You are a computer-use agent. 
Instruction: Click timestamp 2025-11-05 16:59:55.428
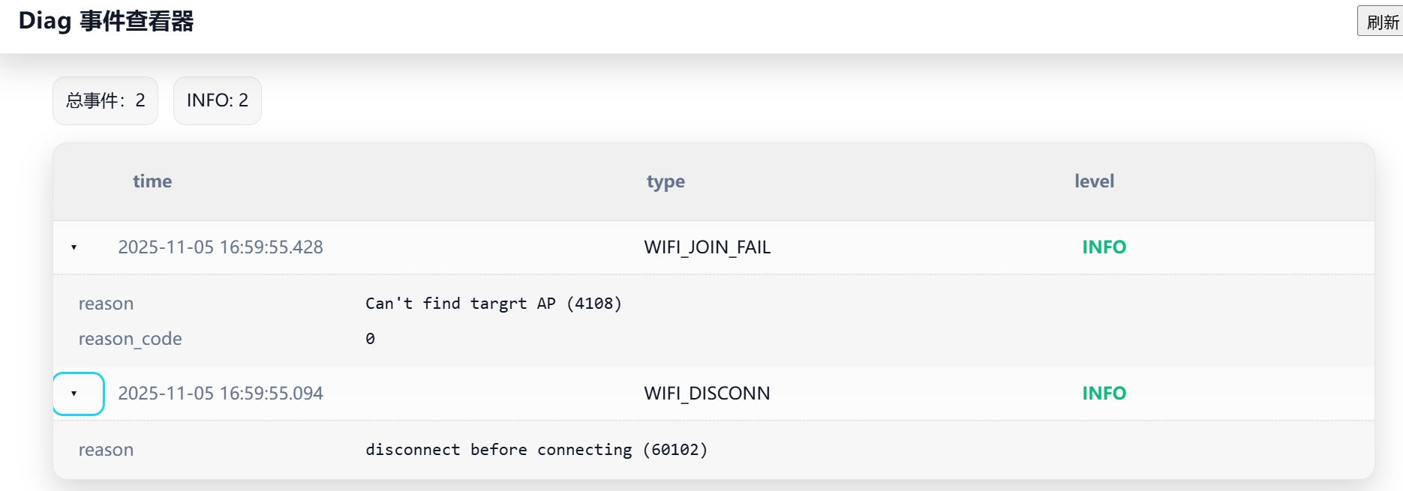pyautogui.click(x=221, y=247)
